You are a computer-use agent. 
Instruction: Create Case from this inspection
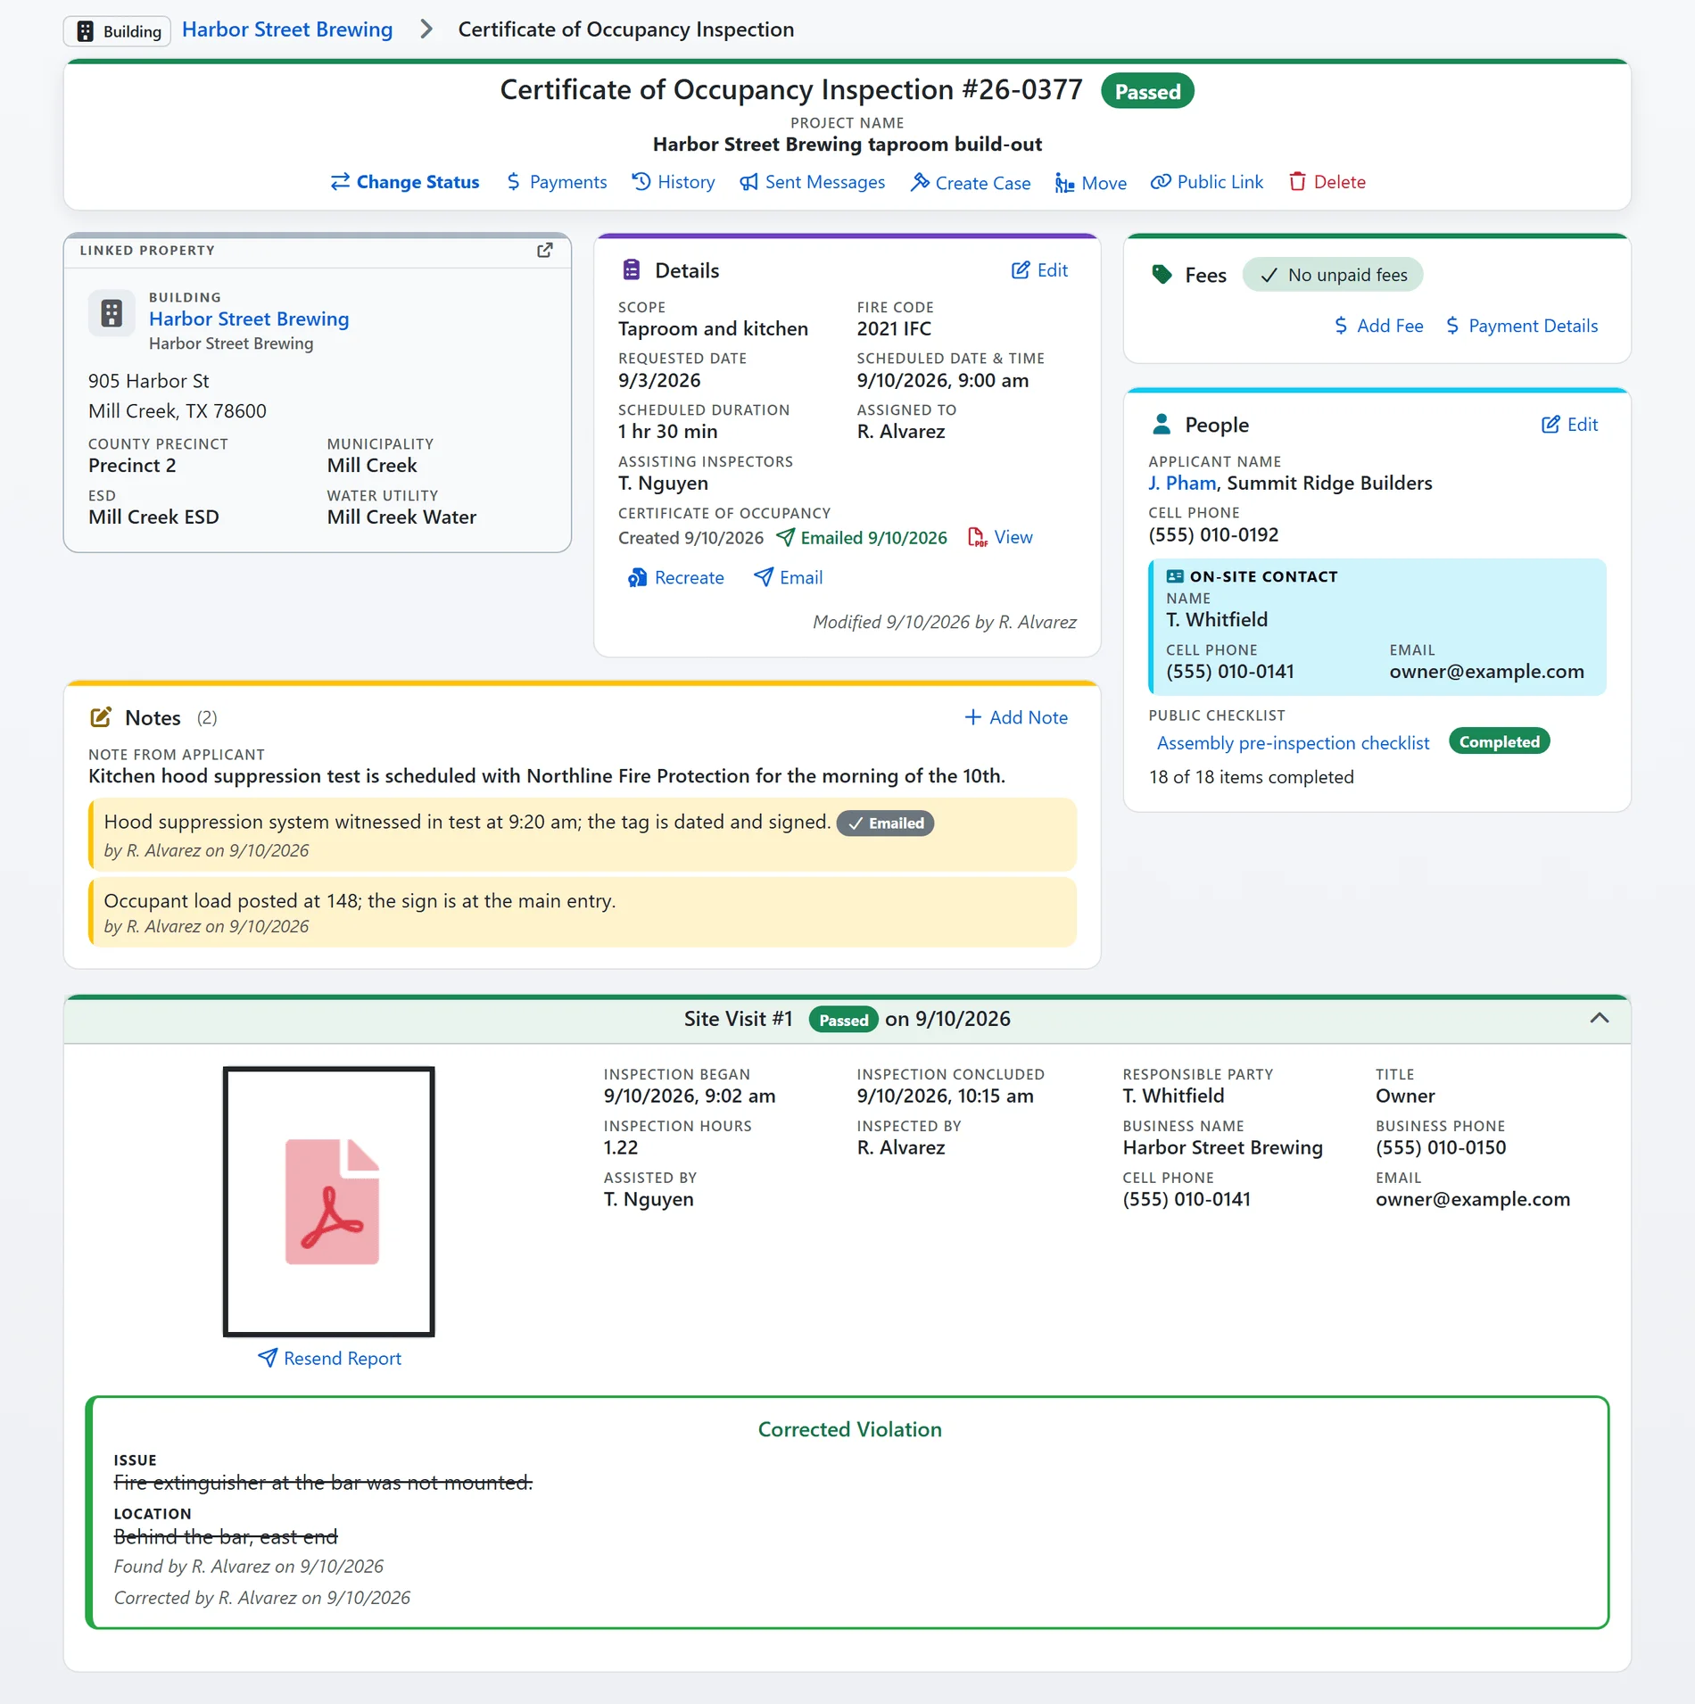971,182
